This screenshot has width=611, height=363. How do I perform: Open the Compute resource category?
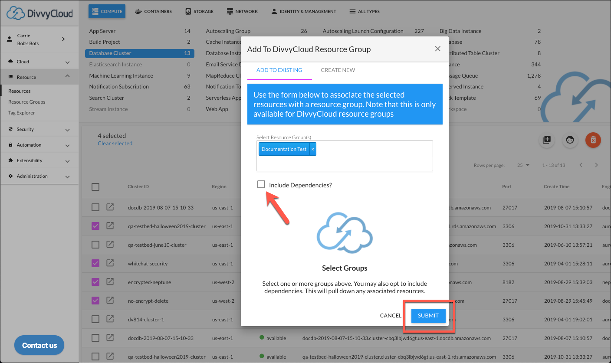click(x=107, y=11)
